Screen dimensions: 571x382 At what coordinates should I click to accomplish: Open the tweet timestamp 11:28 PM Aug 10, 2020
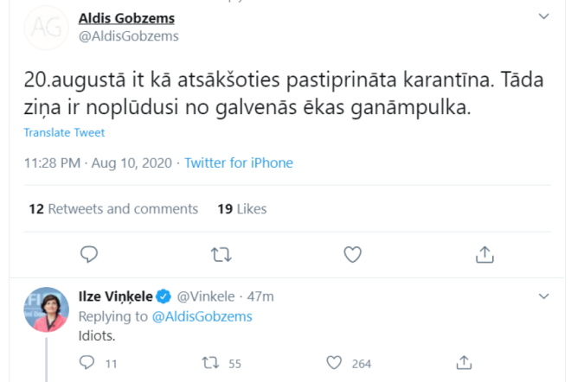click(x=99, y=162)
